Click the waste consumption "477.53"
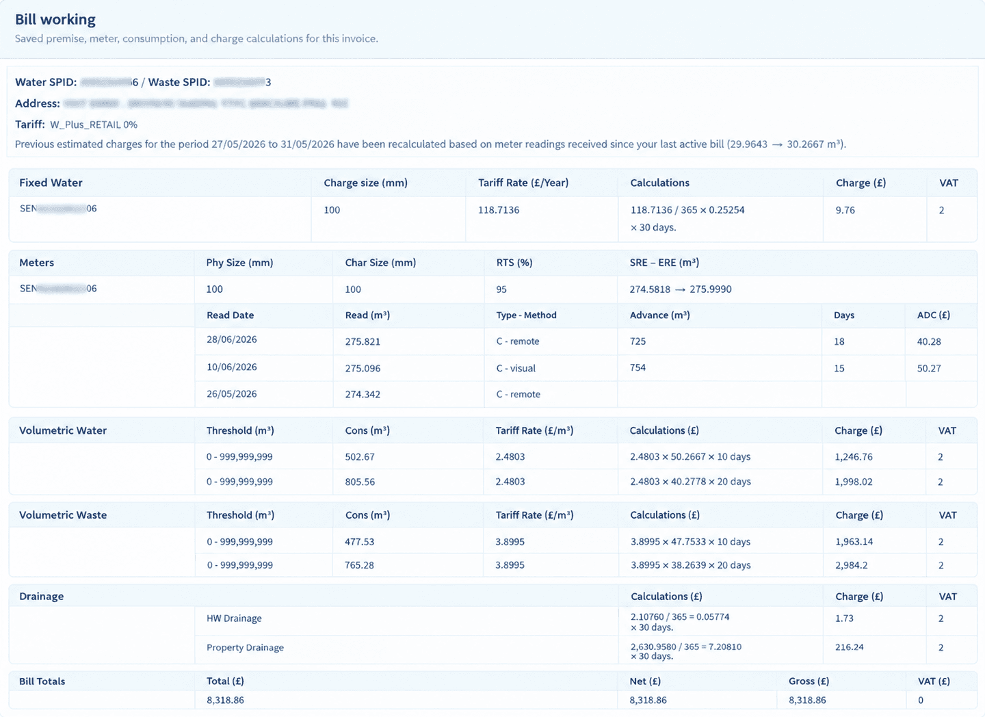 (360, 542)
